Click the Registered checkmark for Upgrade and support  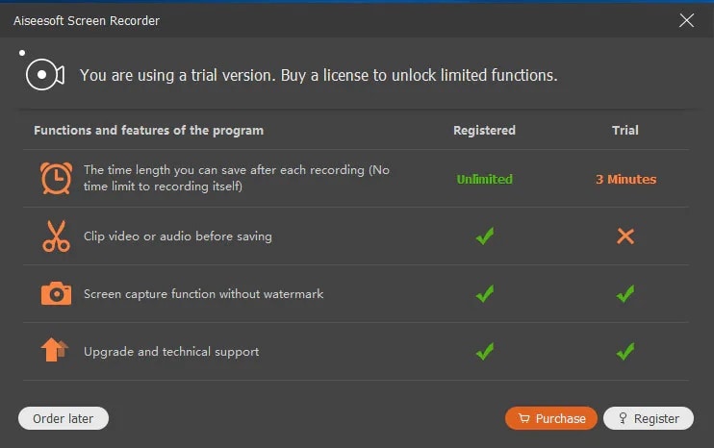485,352
